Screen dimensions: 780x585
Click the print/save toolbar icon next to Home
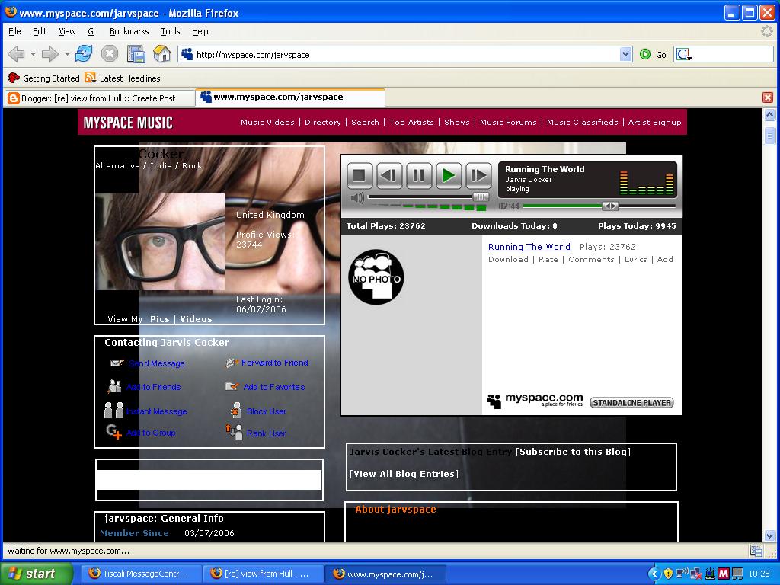coord(136,54)
